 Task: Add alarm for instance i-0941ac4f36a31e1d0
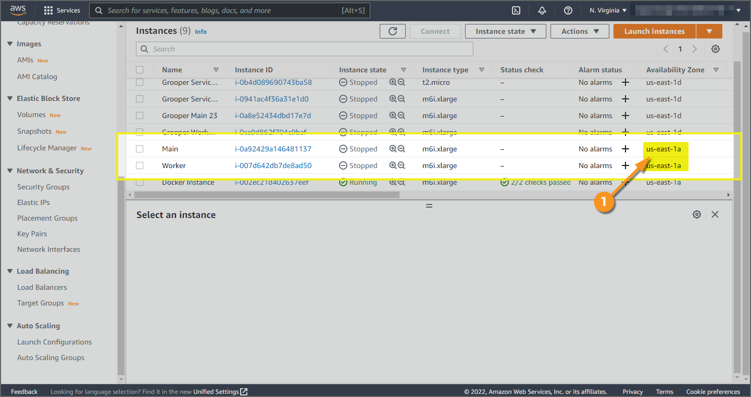(625, 99)
